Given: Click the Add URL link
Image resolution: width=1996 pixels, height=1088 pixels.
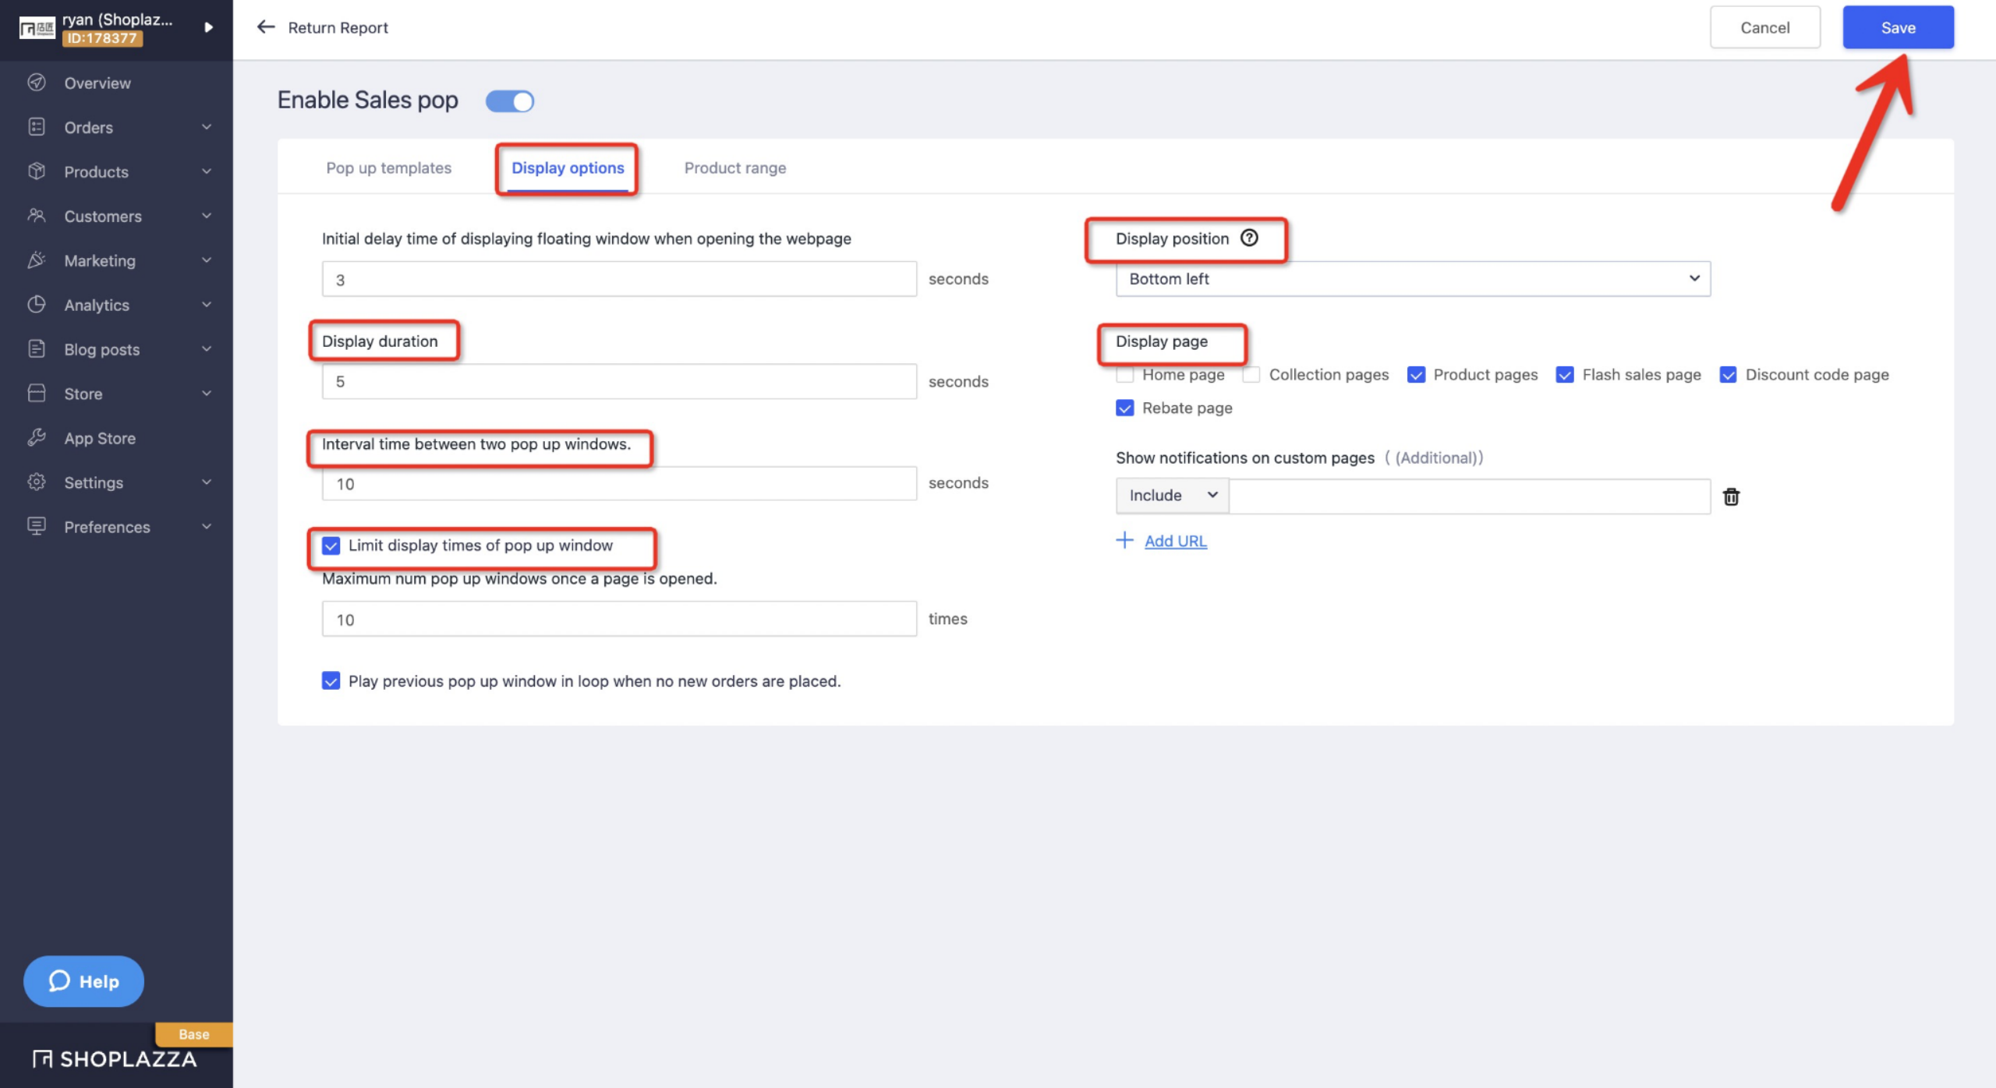Looking at the screenshot, I should (x=1175, y=541).
